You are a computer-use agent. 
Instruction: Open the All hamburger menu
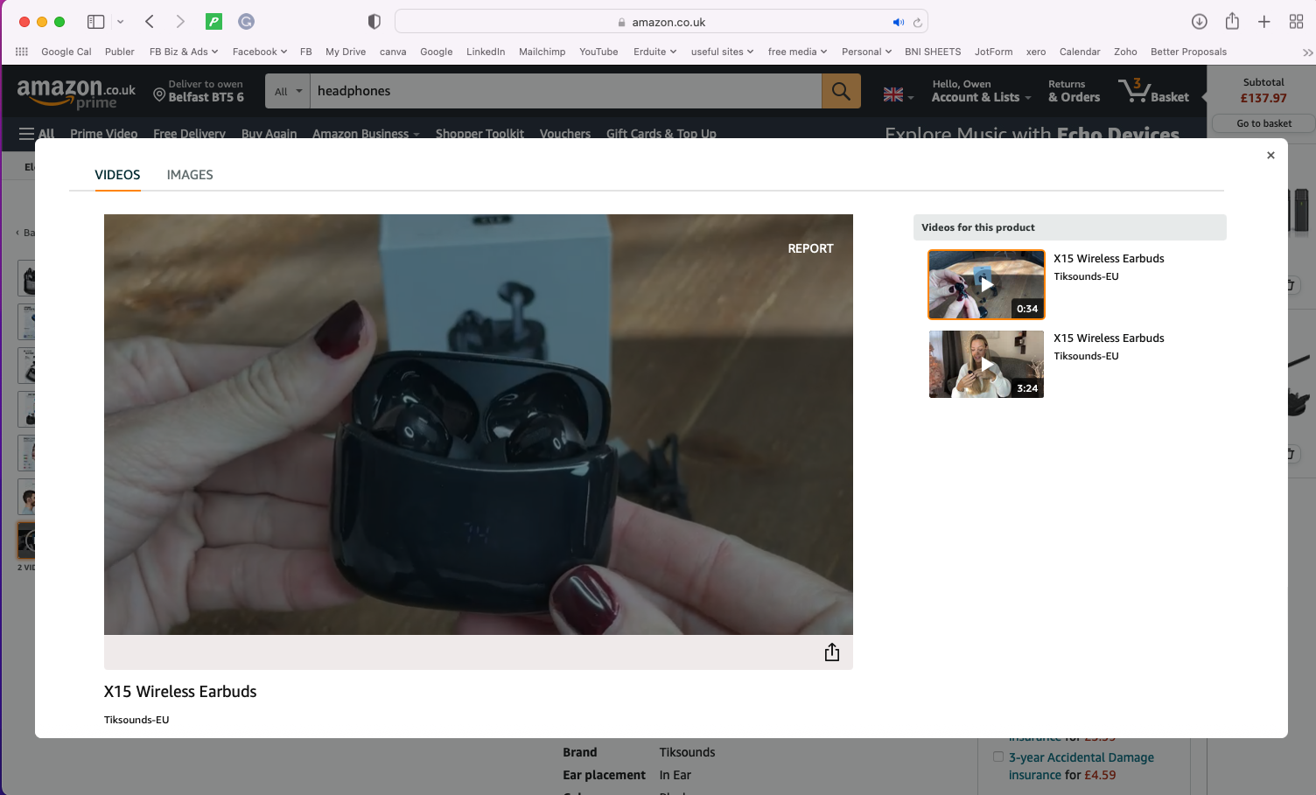(37, 134)
